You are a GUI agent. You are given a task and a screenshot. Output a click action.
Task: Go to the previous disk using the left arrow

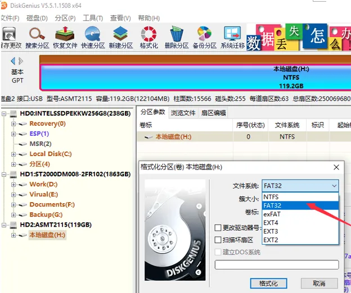[x=13, y=61]
